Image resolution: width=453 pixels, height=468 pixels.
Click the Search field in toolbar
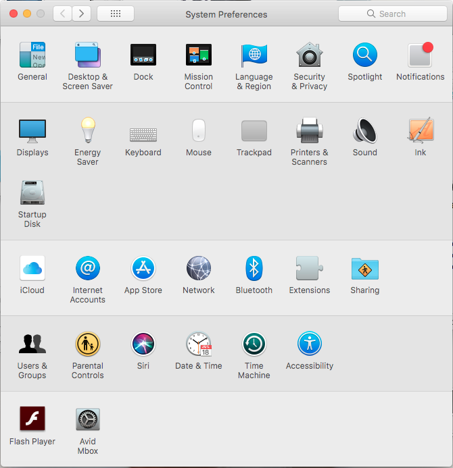pyautogui.click(x=391, y=14)
